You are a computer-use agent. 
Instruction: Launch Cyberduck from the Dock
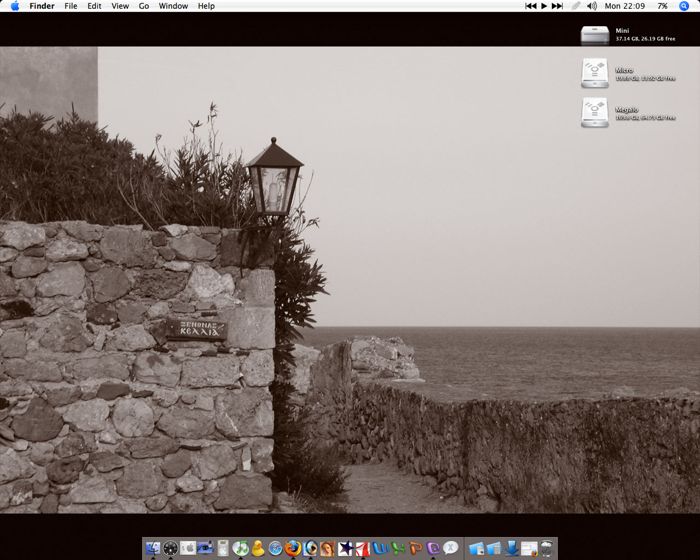[258, 548]
